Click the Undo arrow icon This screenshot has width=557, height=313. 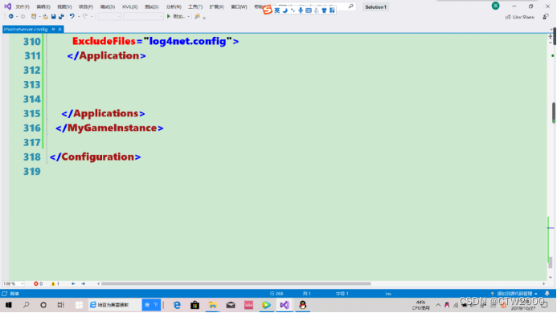(72, 16)
